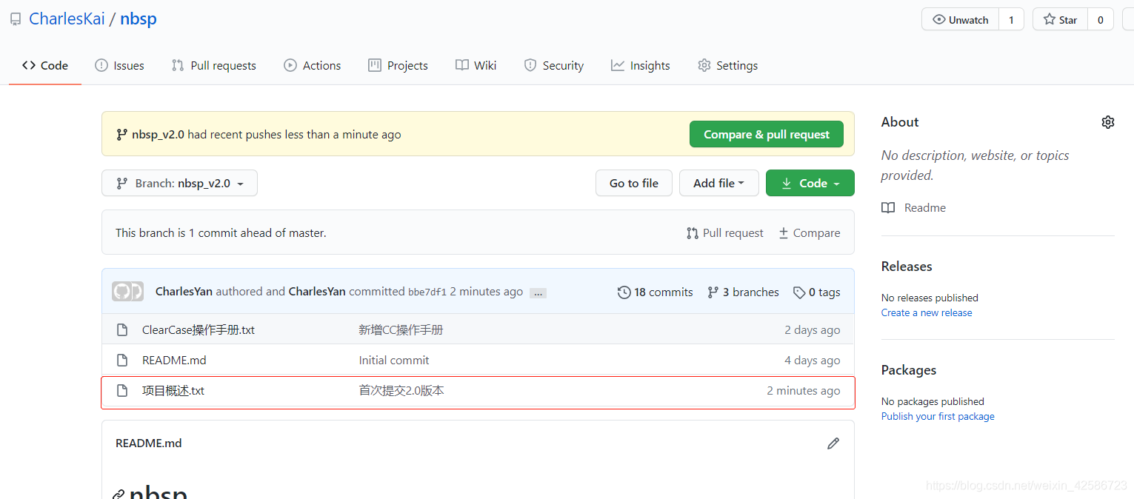Image resolution: width=1134 pixels, height=499 pixels.
Task: Click the Releases heading
Action: 907,266
